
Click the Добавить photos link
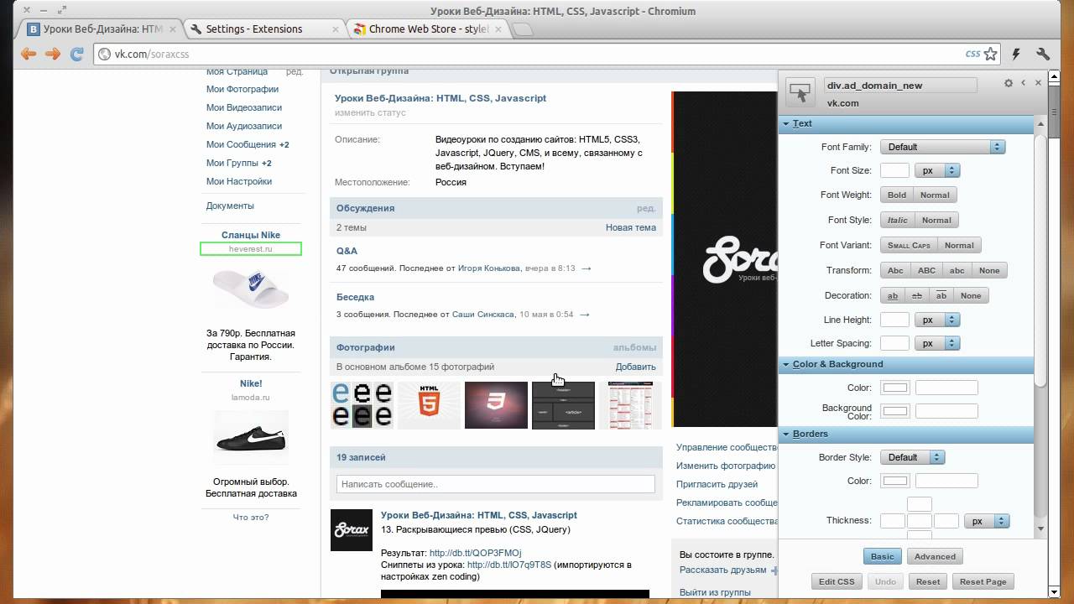(636, 367)
